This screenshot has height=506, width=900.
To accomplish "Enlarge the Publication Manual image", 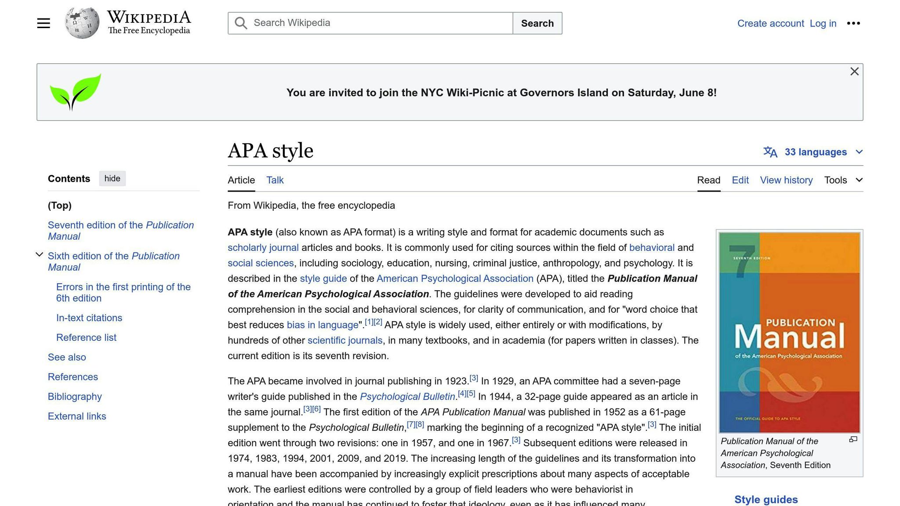I will pos(853,439).
